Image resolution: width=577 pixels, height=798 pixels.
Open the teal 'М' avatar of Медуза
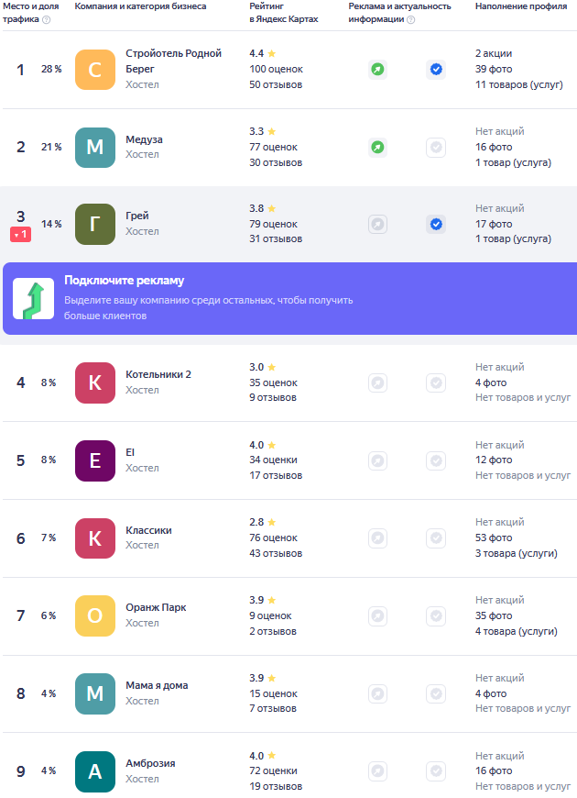click(95, 148)
